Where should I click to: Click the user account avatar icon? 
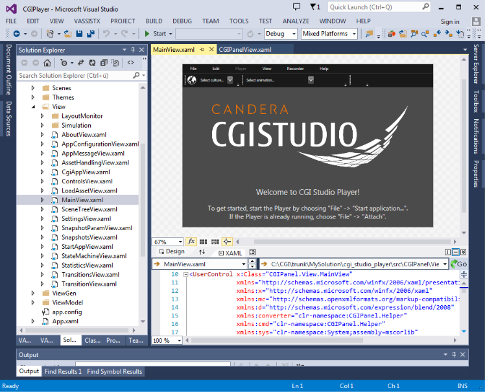point(476,21)
